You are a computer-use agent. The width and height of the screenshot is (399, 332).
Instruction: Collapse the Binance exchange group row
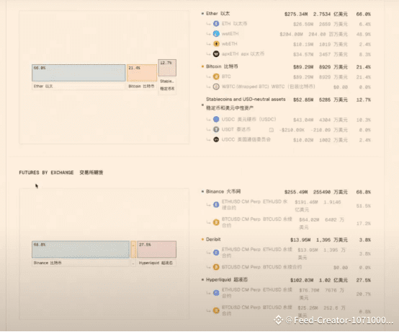coord(286,192)
